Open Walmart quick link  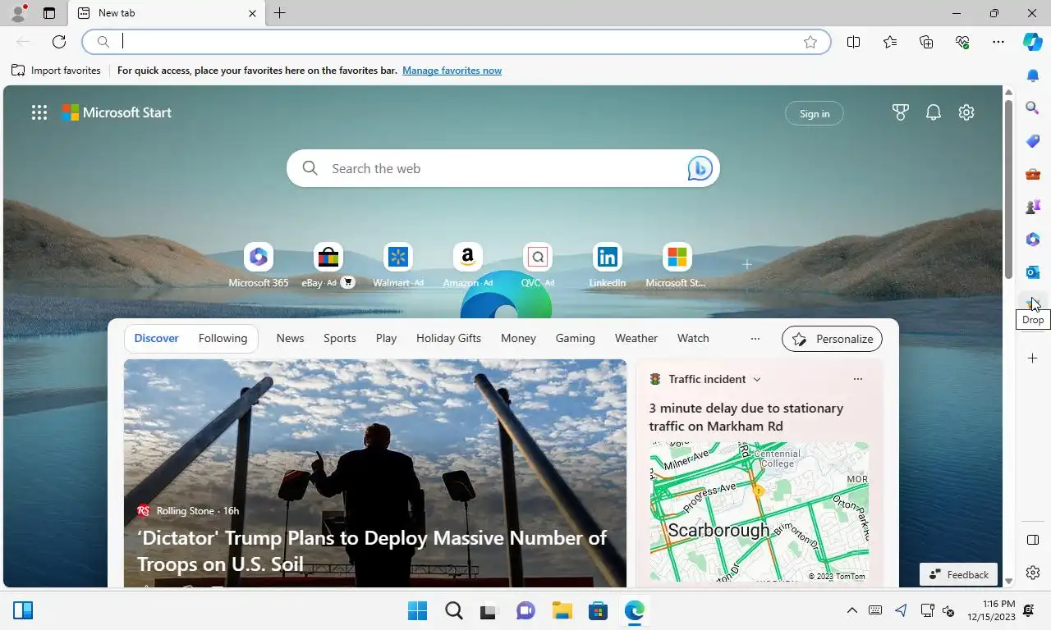coord(398,266)
